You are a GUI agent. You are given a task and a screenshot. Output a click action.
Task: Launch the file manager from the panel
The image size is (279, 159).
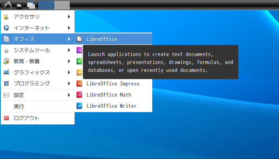point(19,5)
